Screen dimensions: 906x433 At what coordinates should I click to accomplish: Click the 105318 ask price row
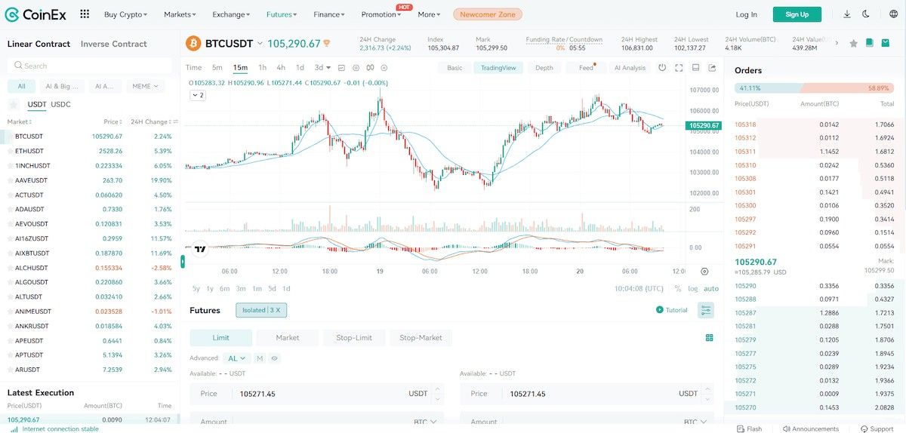click(814, 124)
